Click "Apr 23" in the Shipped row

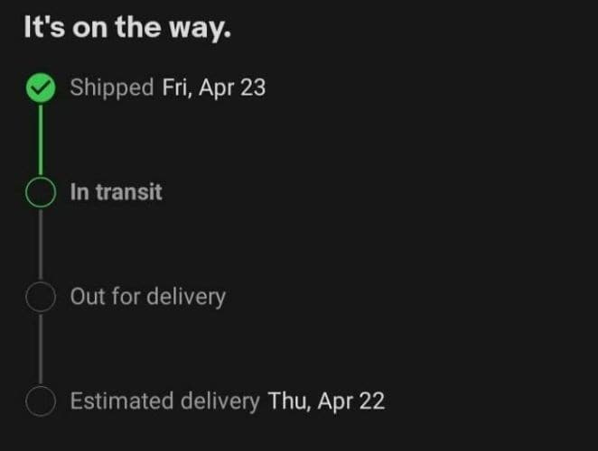click(232, 88)
